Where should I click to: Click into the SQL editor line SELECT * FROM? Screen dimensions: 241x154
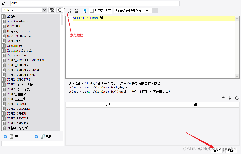coord(154,18)
